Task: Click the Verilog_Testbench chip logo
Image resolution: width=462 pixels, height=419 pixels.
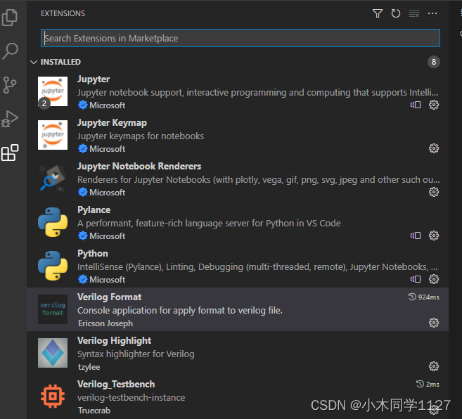Action: pyautogui.click(x=53, y=397)
